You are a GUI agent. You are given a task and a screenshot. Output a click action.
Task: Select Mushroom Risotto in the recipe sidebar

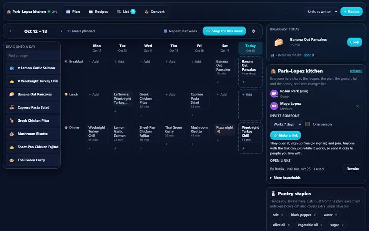click(x=33, y=134)
